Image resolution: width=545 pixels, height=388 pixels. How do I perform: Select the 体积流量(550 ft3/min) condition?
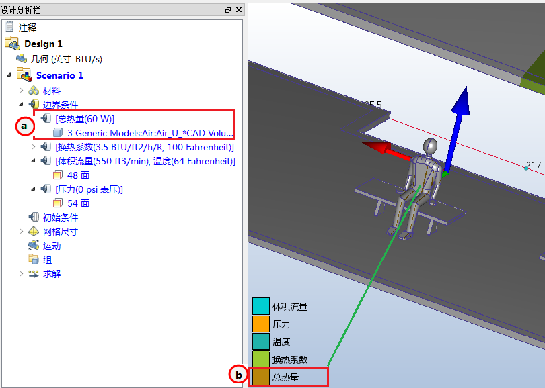pyautogui.click(x=145, y=161)
